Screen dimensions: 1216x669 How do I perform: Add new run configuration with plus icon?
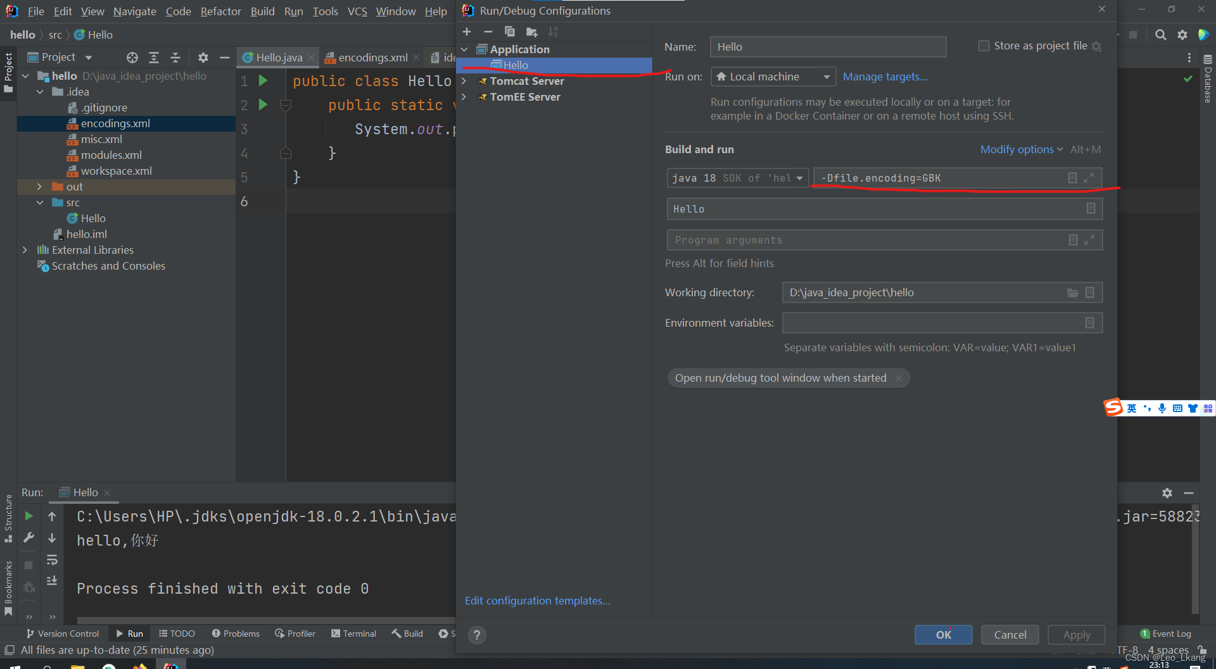(467, 32)
